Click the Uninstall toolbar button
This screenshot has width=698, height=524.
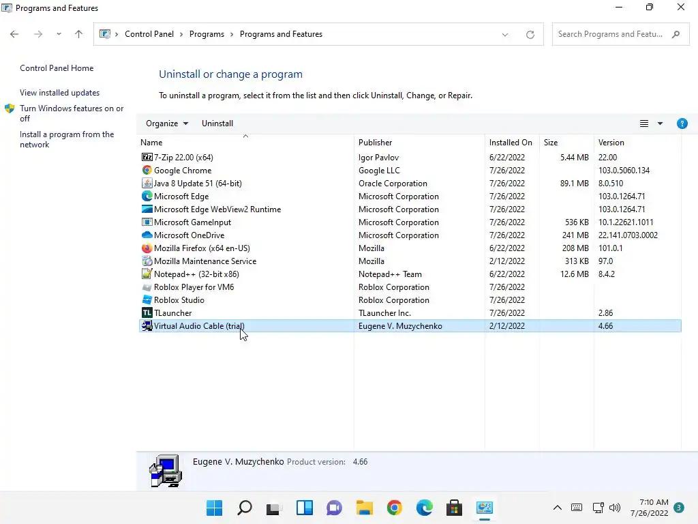(x=217, y=123)
